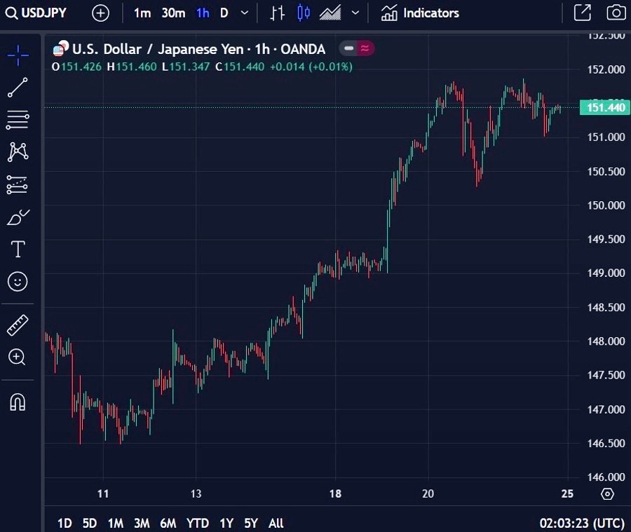631x532 pixels.
Task: Open the emoji icons tool
Action: pyautogui.click(x=18, y=282)
